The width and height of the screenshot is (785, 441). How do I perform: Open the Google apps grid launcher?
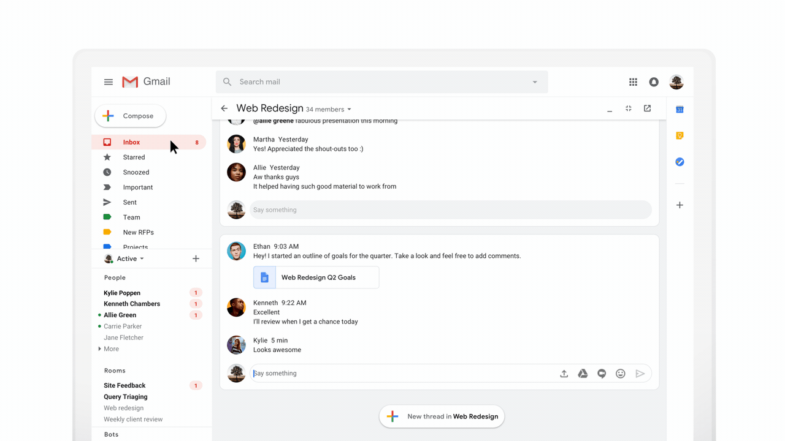[x=633, y=82]
